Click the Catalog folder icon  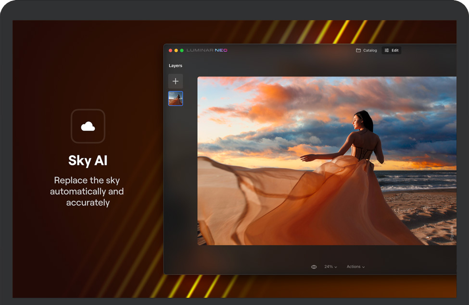358,51
